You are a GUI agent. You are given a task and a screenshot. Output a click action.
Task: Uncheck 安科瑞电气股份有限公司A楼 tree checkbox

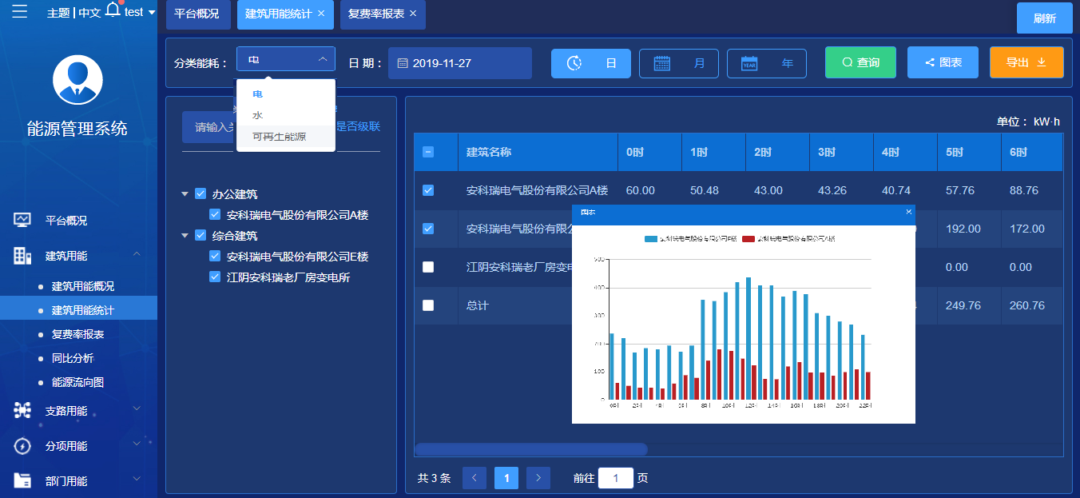(215, 214)
